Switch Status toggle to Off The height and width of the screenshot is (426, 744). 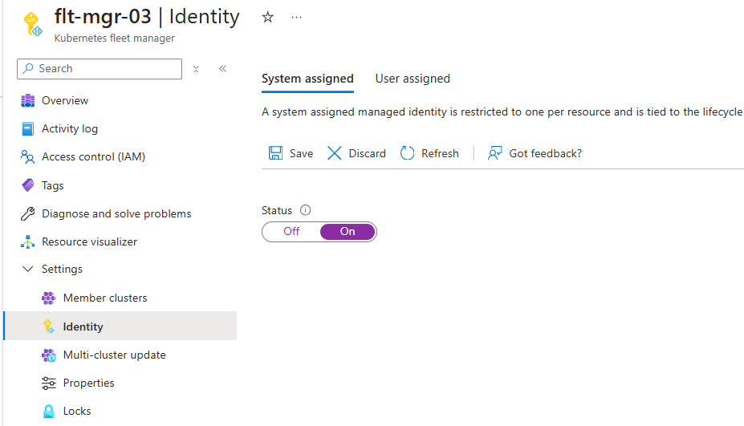[x=291, y=231]
